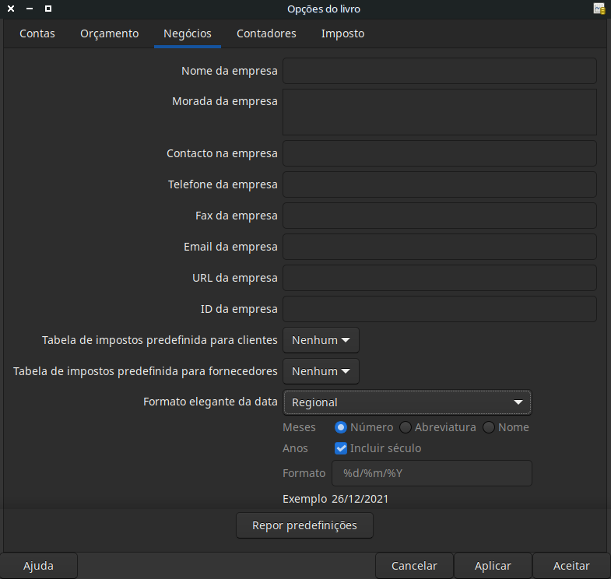
Task: Choose the Nome months radio option
Action: (489, 427)
